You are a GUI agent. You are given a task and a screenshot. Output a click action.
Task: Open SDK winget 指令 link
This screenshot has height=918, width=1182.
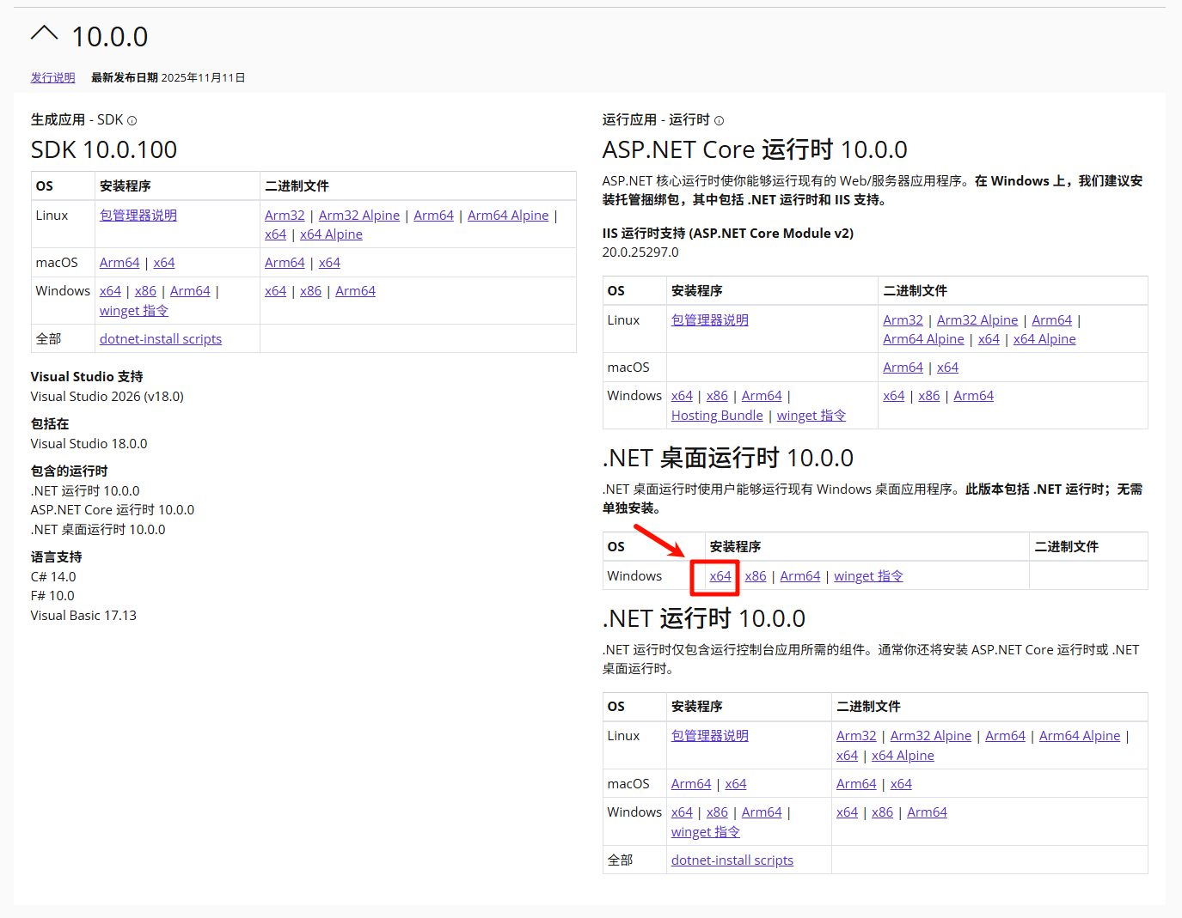pyautogui.click(x=133, y=311)
